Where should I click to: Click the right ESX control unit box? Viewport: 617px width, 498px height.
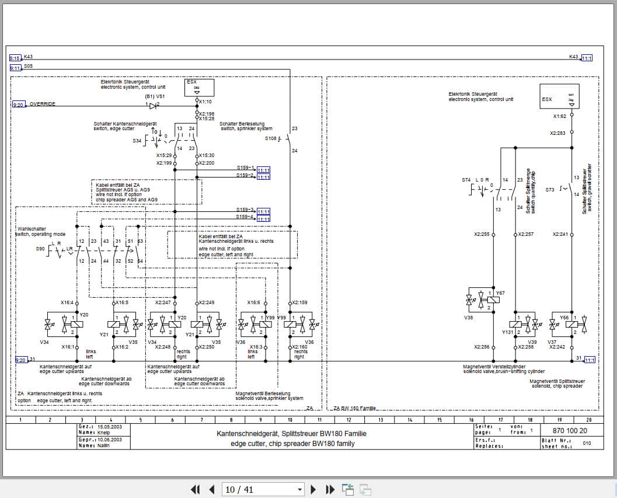[559, 96]
